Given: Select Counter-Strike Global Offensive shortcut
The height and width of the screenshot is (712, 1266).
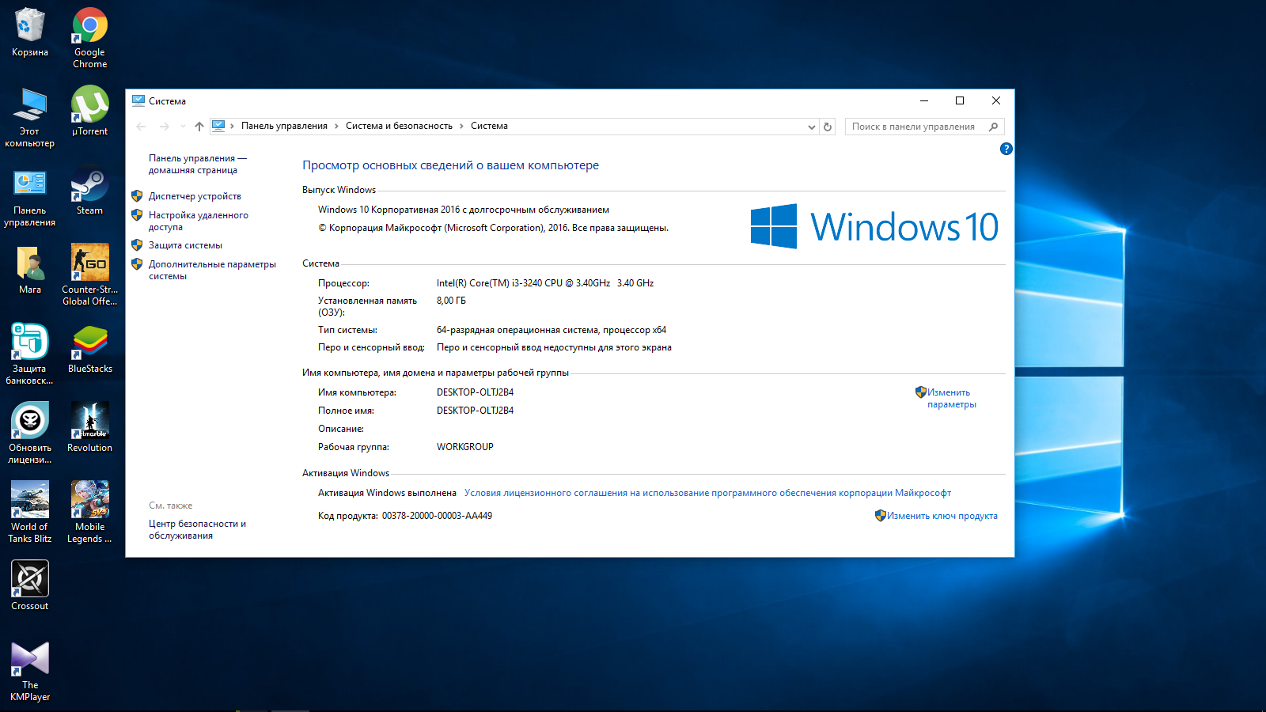Looking at the screenshot, I should (x=89, y=275).
